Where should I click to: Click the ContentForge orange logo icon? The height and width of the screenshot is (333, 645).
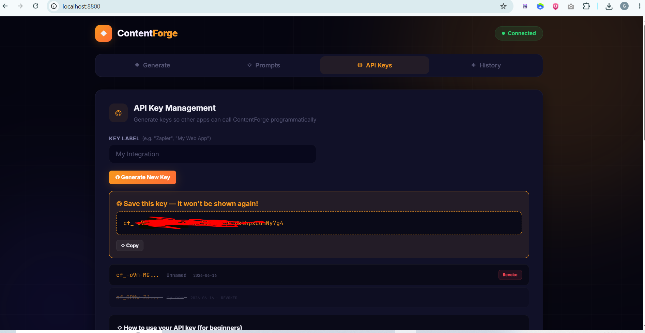(x=104, y=33)
